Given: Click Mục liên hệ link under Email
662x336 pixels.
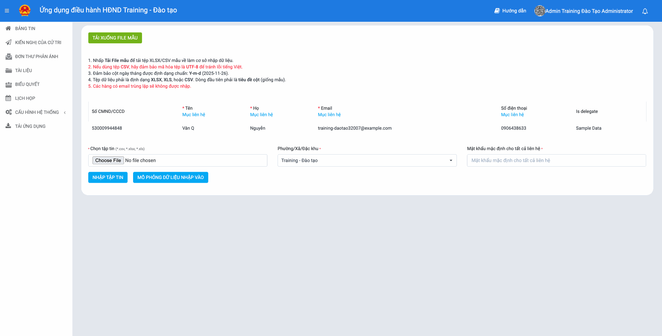Looking at the screenshot, I should click(329, 115).
